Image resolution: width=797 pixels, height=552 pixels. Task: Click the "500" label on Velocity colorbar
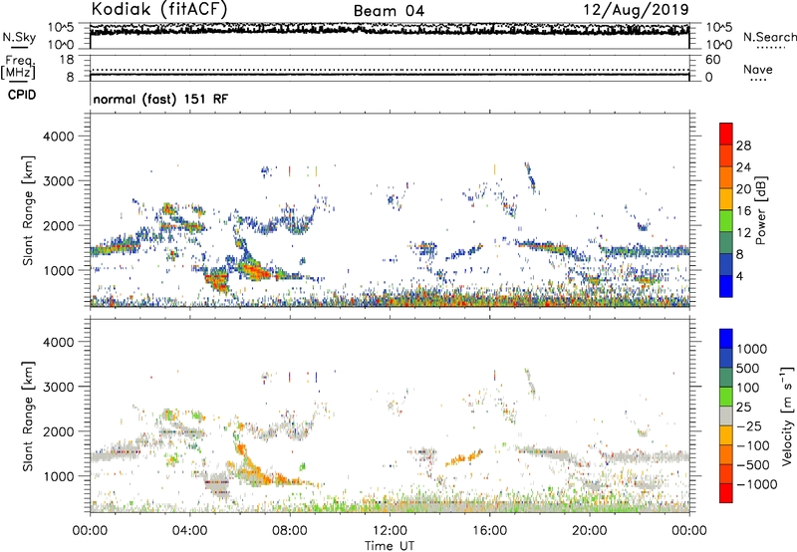[x=750, y=369]
